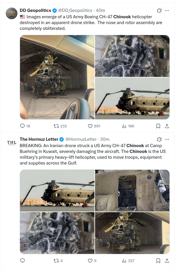Share the DD Geopolitics post

coord(167,126)
